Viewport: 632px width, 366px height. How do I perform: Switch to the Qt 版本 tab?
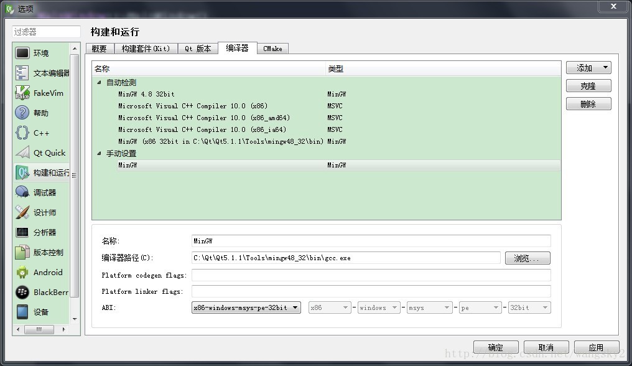pyautogui.click(x=198, y=49)
